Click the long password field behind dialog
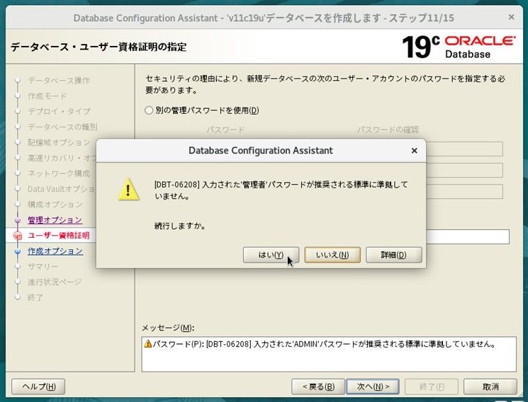The width and height of the screenshot is (528, 402). pyautogui.click(x=467, y=237)
